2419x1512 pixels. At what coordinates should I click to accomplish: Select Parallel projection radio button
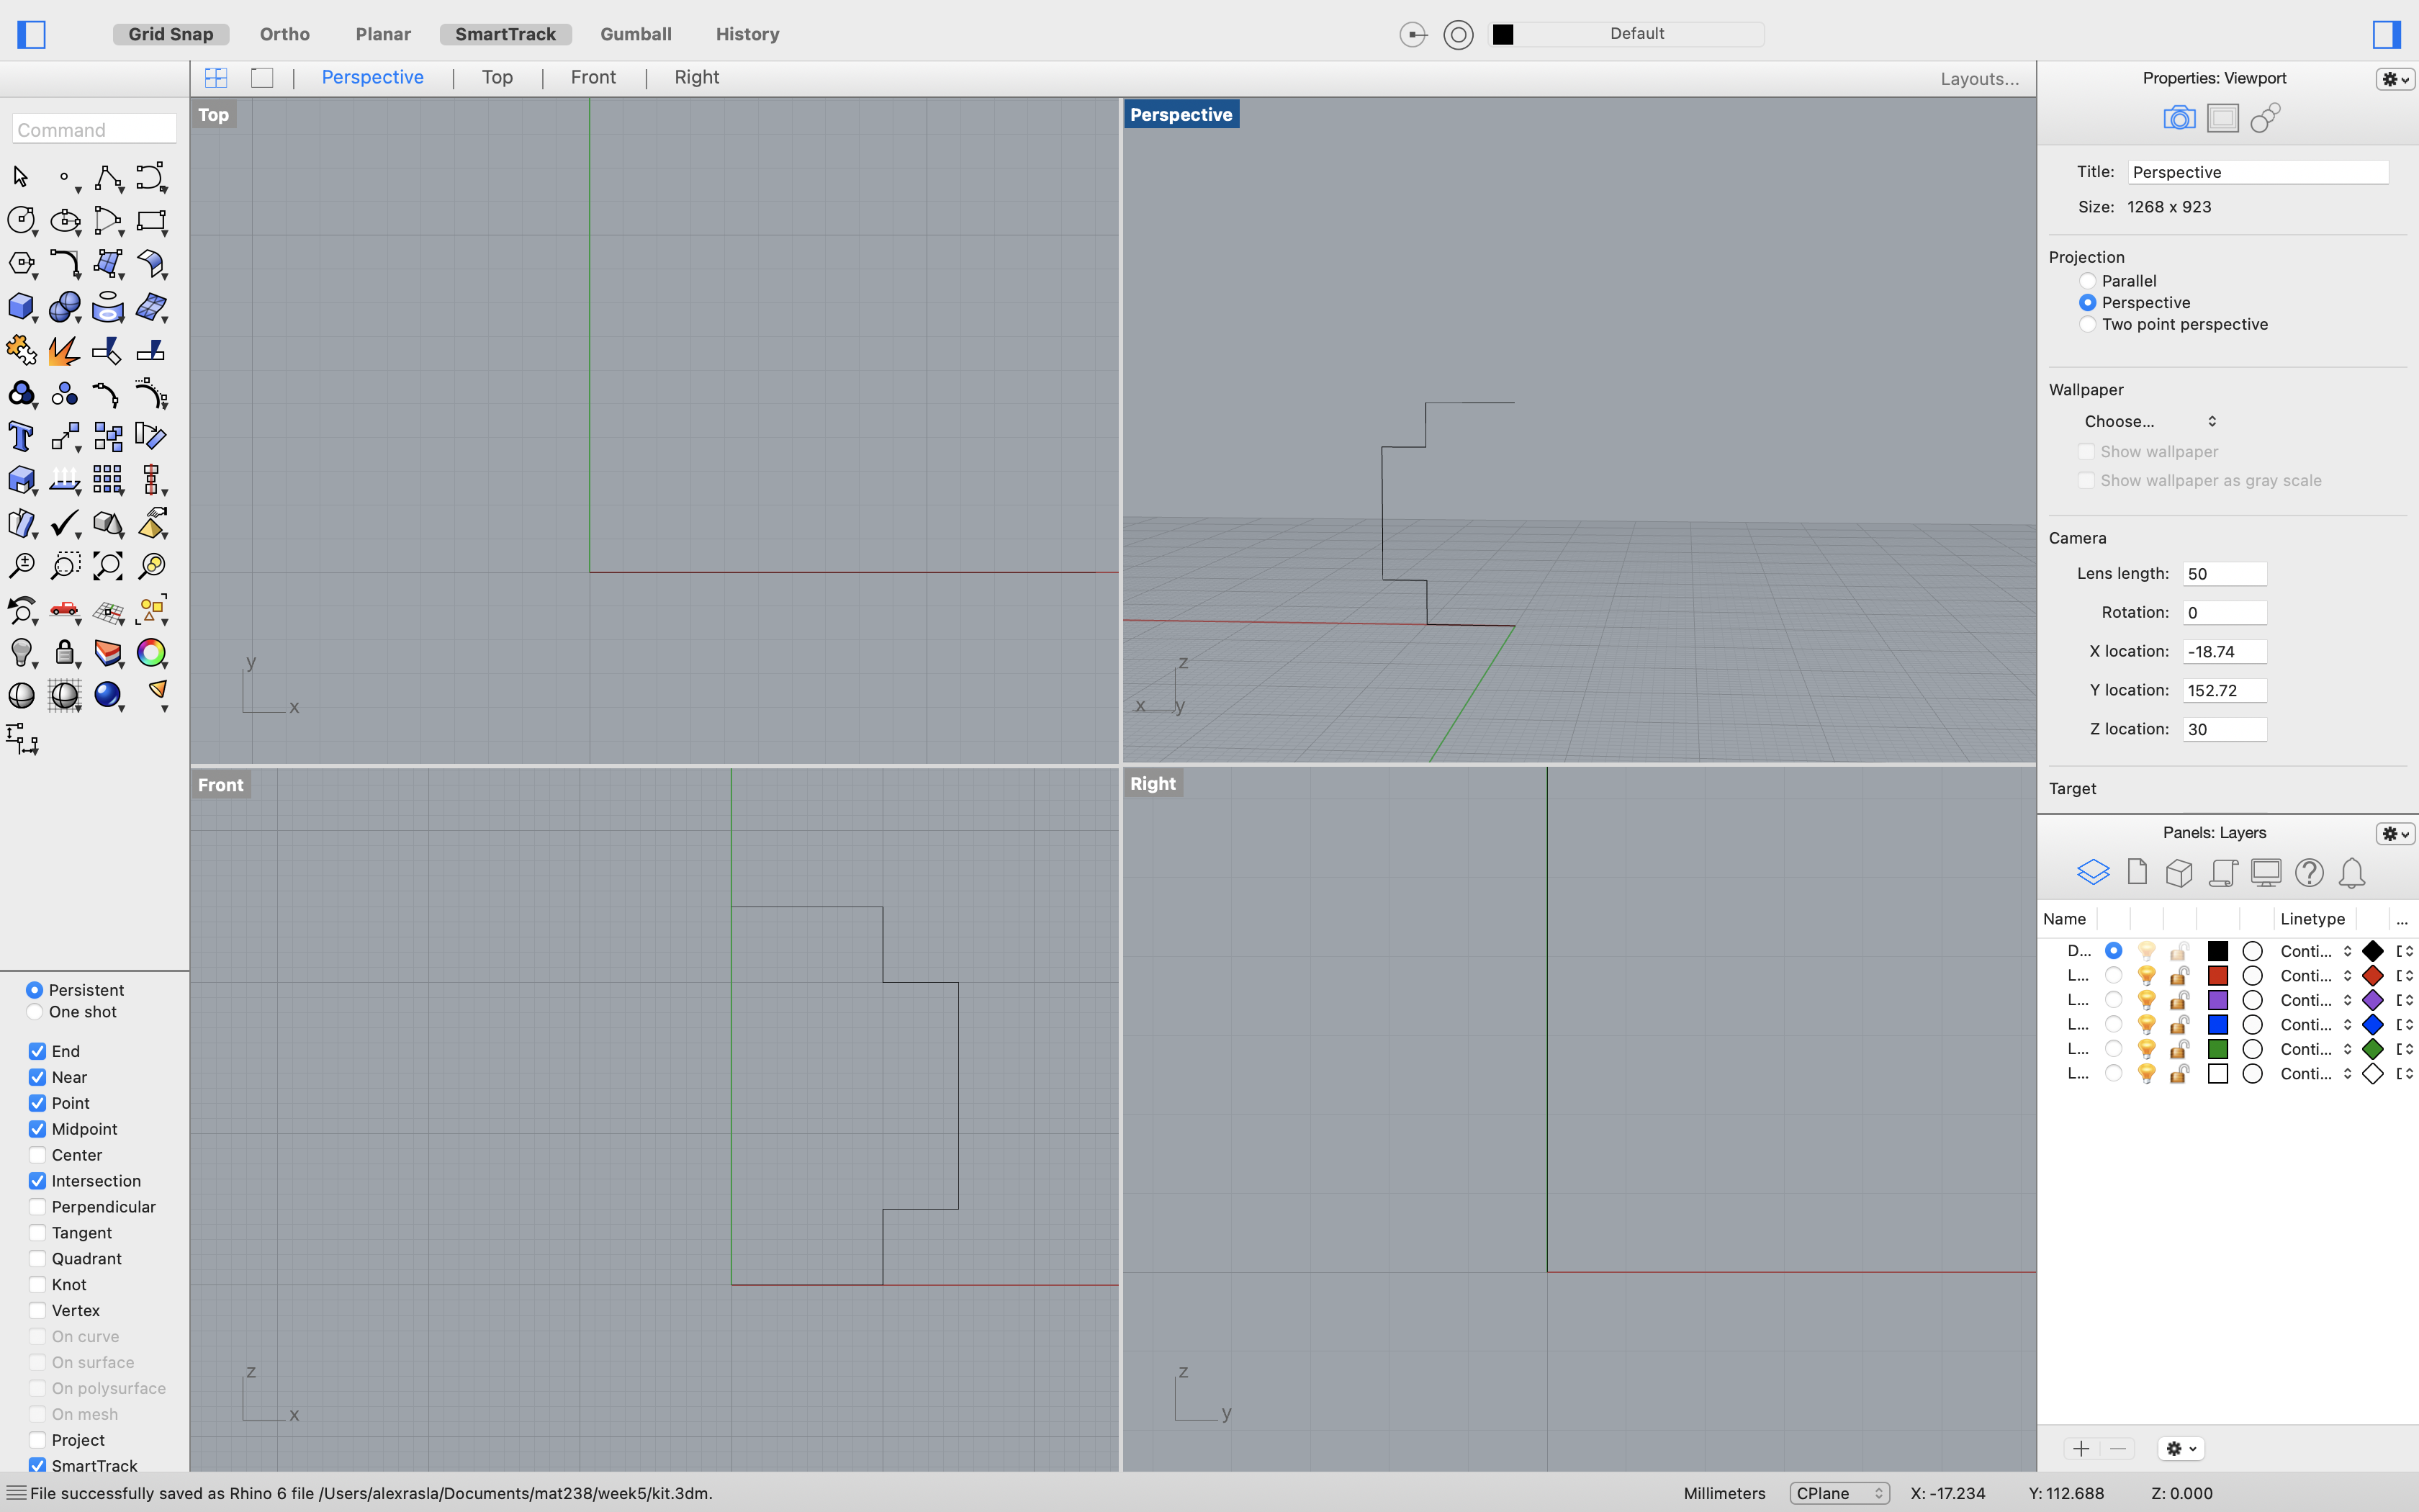click(x=2086, y=281)
